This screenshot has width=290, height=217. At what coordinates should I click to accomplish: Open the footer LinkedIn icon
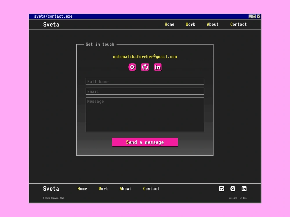244,189
